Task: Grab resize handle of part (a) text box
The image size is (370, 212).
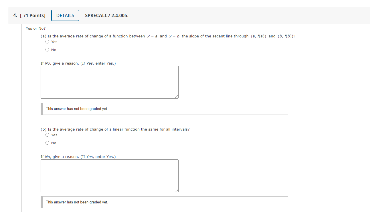Action: (177, 97)
